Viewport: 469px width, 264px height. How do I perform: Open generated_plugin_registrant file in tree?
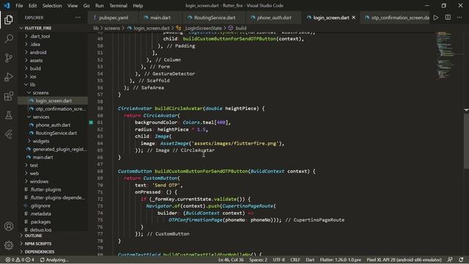point(59,149)
